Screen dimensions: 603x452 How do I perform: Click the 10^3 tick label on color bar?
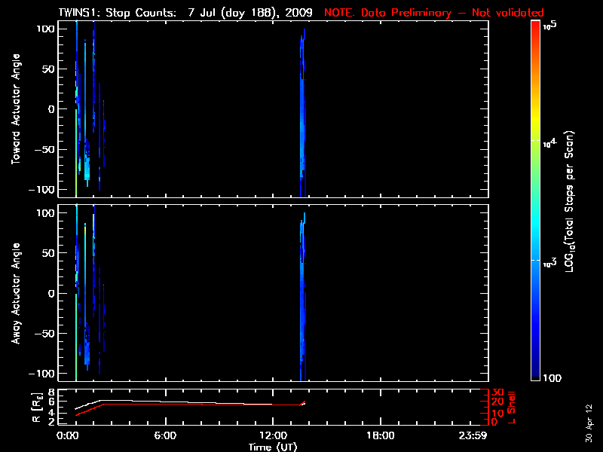click(549, 261)
